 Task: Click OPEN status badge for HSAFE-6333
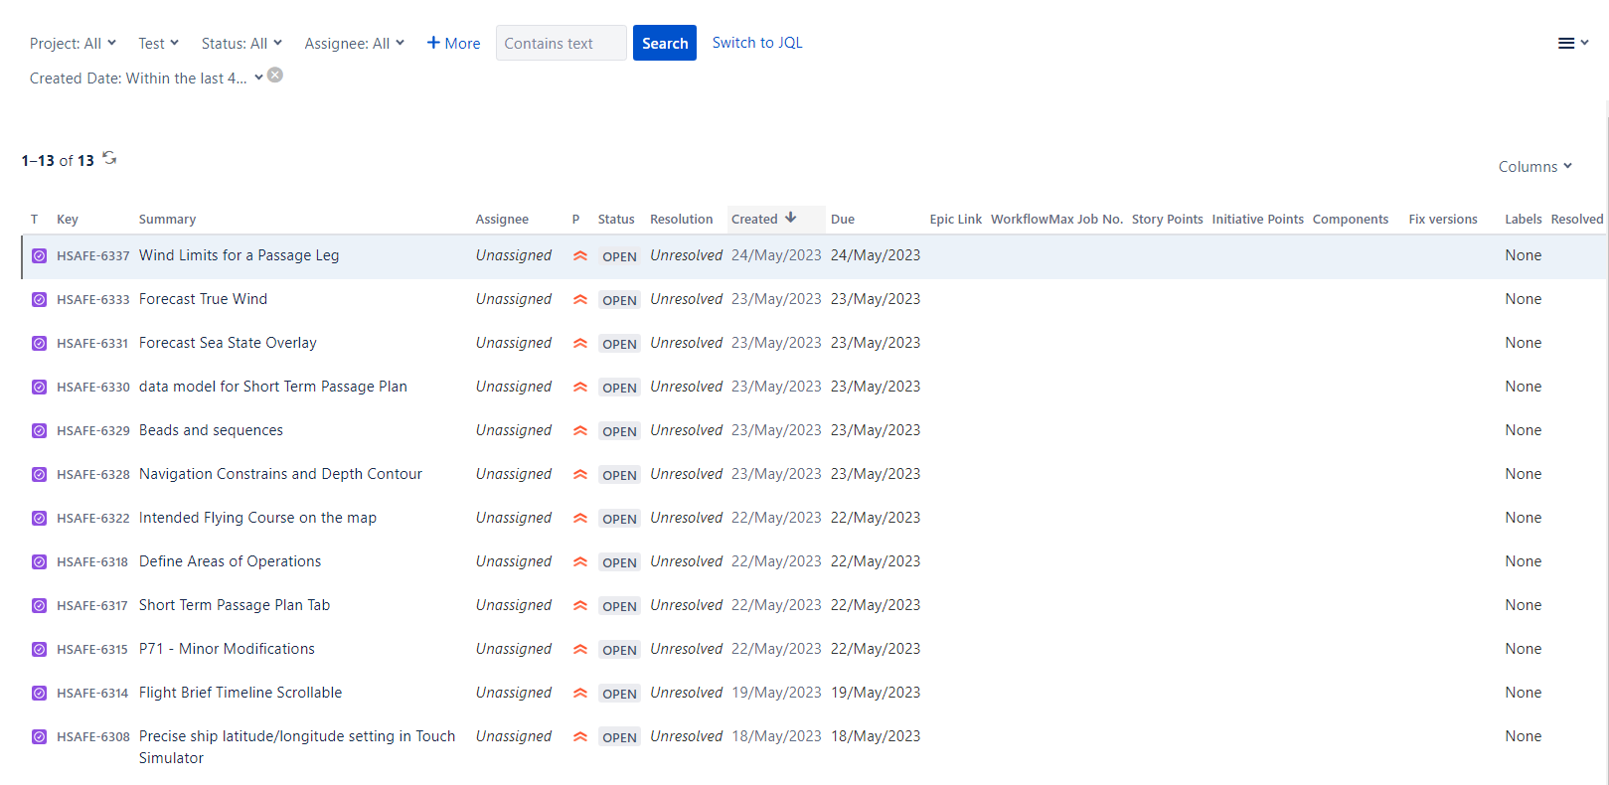(x=619, y=300)
